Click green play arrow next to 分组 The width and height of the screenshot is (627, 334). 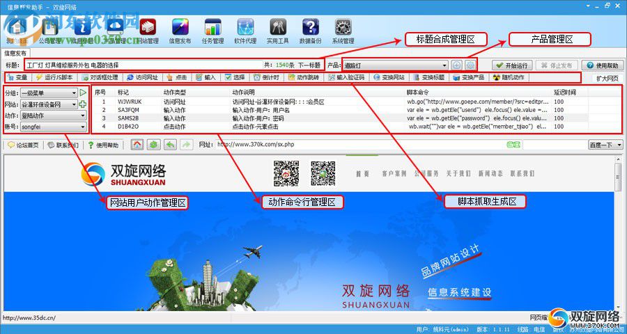[x=83, y=93]
